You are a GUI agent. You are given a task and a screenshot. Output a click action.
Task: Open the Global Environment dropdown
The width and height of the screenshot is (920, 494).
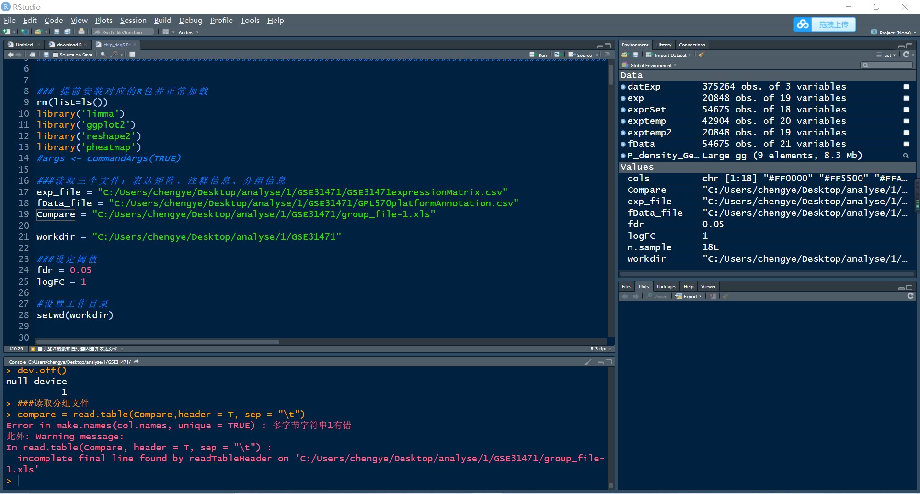pyautogui.click(x=649, y=65)
